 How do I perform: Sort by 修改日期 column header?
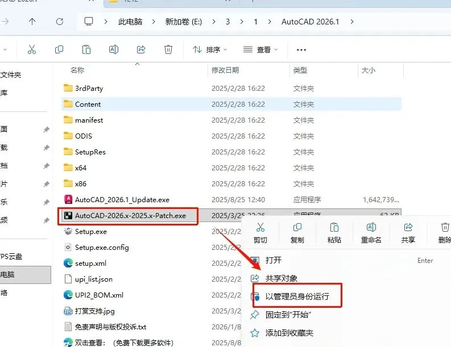[225, 70]
